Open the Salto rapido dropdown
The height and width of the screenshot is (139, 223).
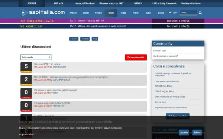click(x=36, y=57)
